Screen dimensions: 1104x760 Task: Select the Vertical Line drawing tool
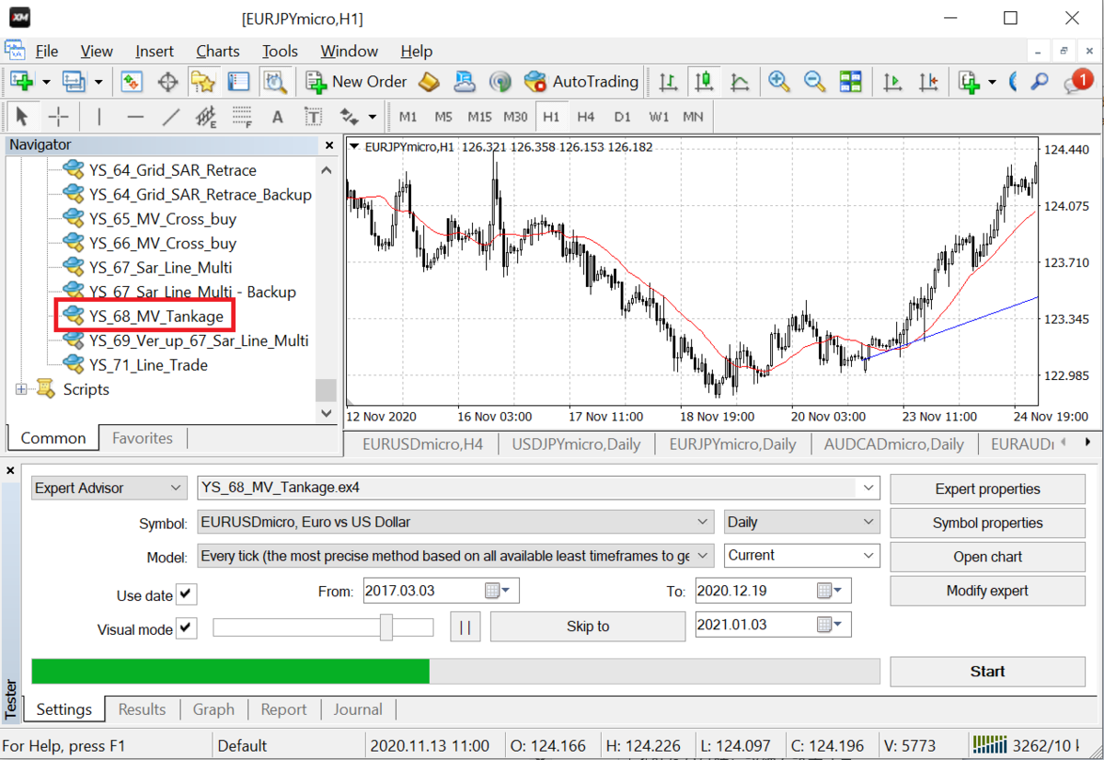(99, 117)
